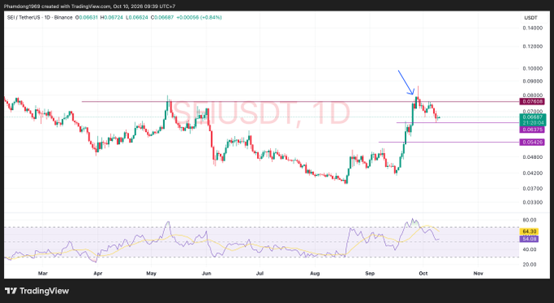Click the change value +0.00056 (+0.84%)
This screenshot has width=554, height=303.
coord(199,17)
